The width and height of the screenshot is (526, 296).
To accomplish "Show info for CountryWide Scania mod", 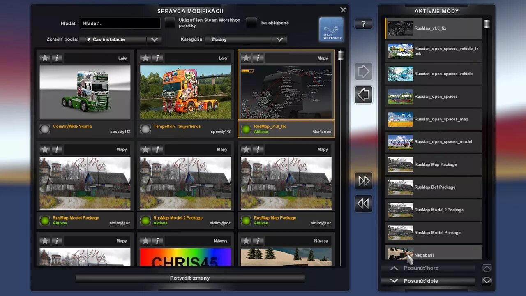I will tap(57, 58).
